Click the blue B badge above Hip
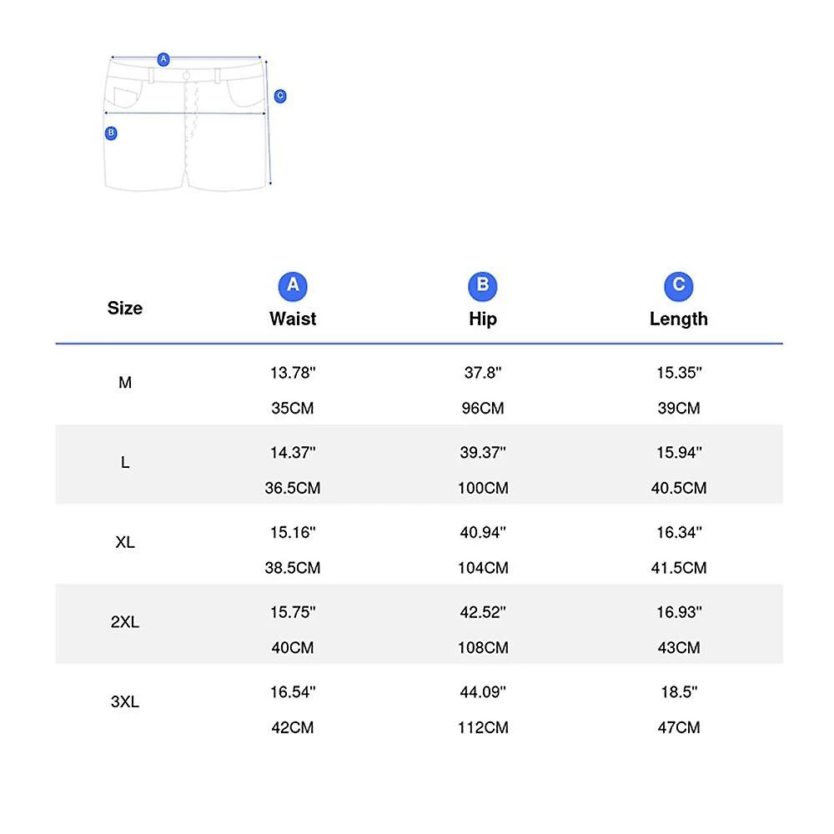Image resolution: width=834 pixels, height=834 pixels. [483, 286]
